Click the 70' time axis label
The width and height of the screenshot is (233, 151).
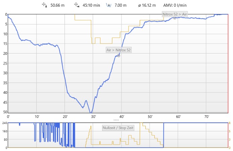pos(207,117)
